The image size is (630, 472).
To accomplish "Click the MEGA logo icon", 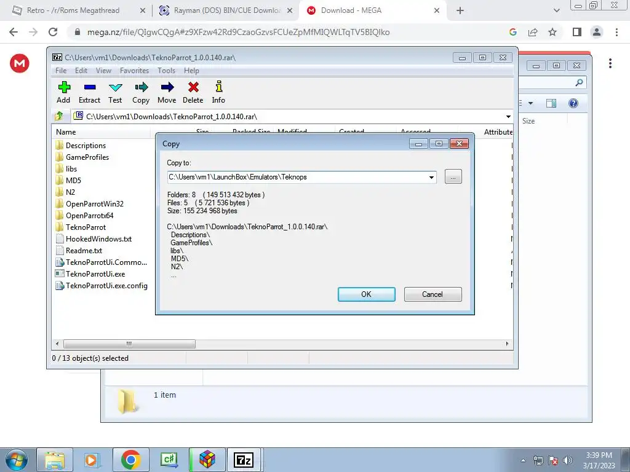I will [20, 63].
